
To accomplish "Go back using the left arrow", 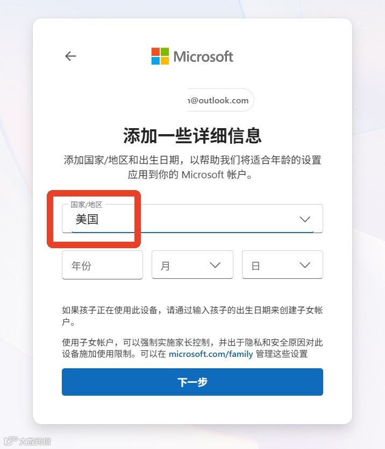I will click(70, 56).
